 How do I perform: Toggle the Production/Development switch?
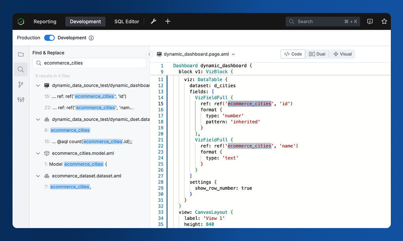(49, 37)
